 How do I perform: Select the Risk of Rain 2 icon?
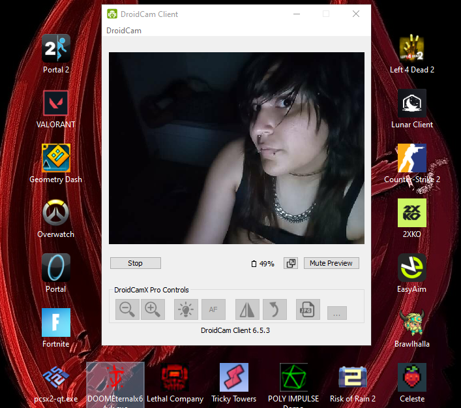click(353, 384)
